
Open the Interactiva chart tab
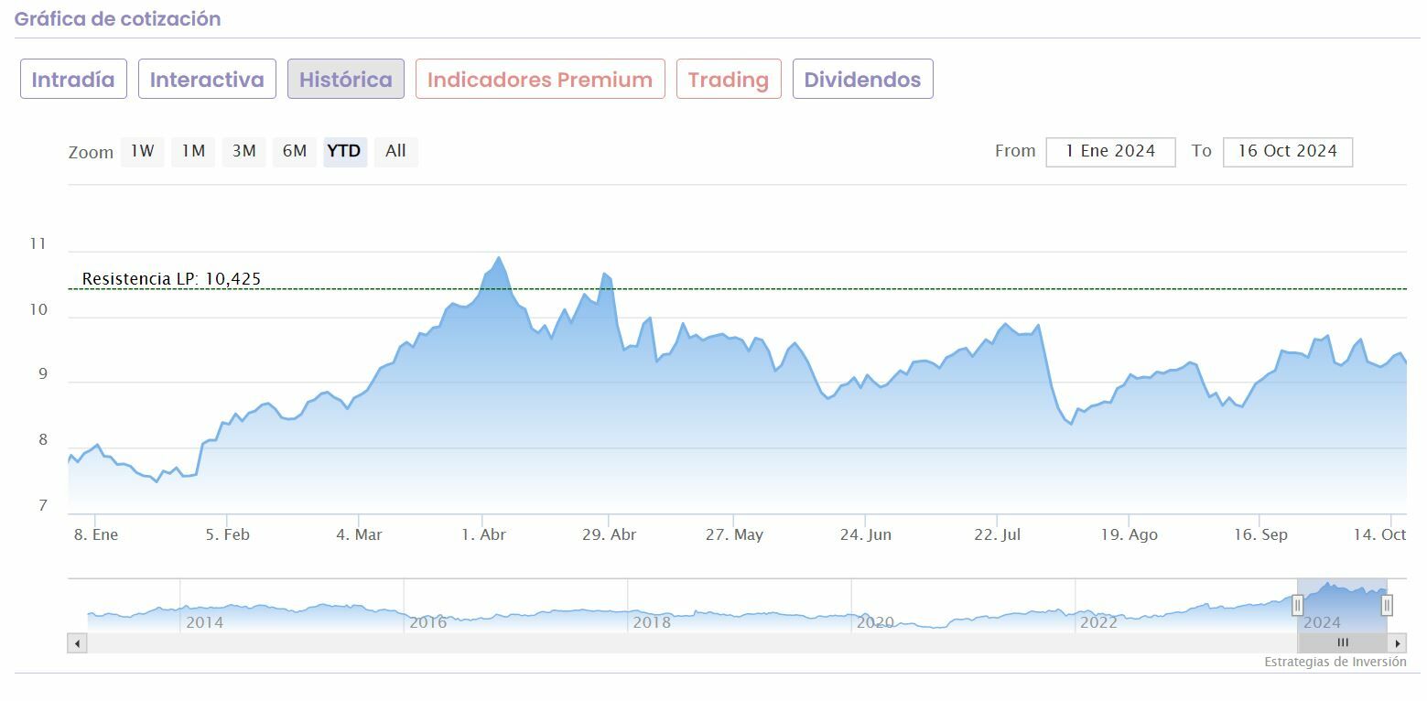tap(207, 80)
